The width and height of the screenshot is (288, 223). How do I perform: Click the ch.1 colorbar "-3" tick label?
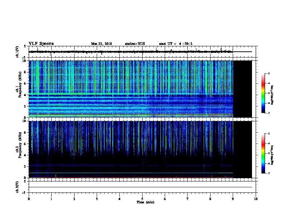[x=268, y=73]
